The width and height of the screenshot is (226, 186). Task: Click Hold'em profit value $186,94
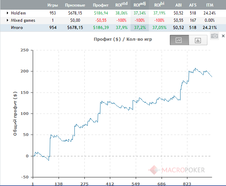point(101,13)
